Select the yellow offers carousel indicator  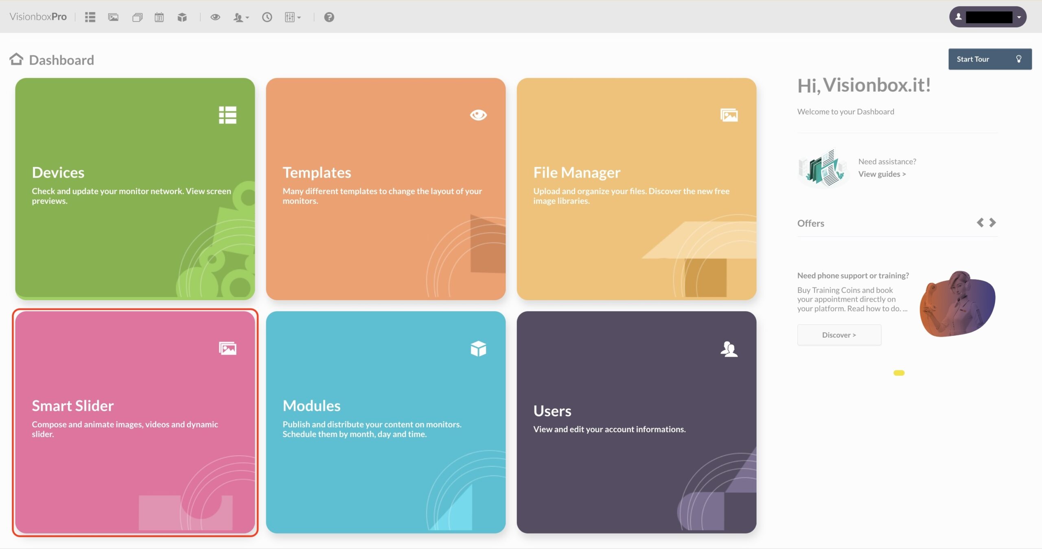point(899,373)
